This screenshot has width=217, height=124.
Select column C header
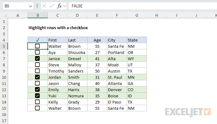pyautogui.click(x=58, y=15)
